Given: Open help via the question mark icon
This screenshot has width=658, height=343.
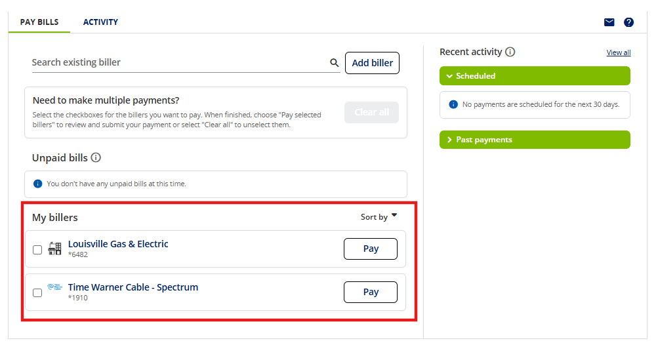Looking at the screenshot, I should pos(628,22).
